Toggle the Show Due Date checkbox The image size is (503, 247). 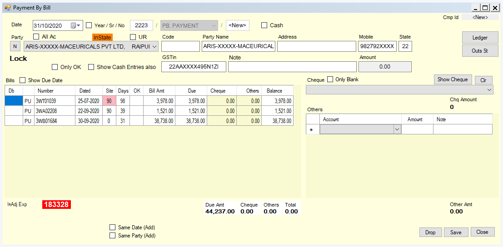[23, 80]
